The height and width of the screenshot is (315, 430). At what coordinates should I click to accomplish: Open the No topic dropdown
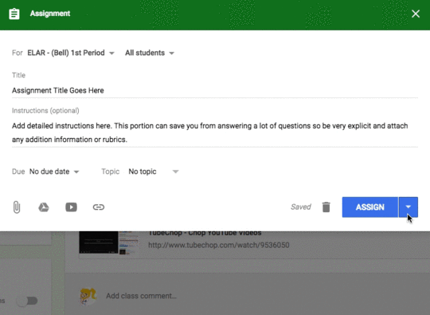[x=154, y=171]
